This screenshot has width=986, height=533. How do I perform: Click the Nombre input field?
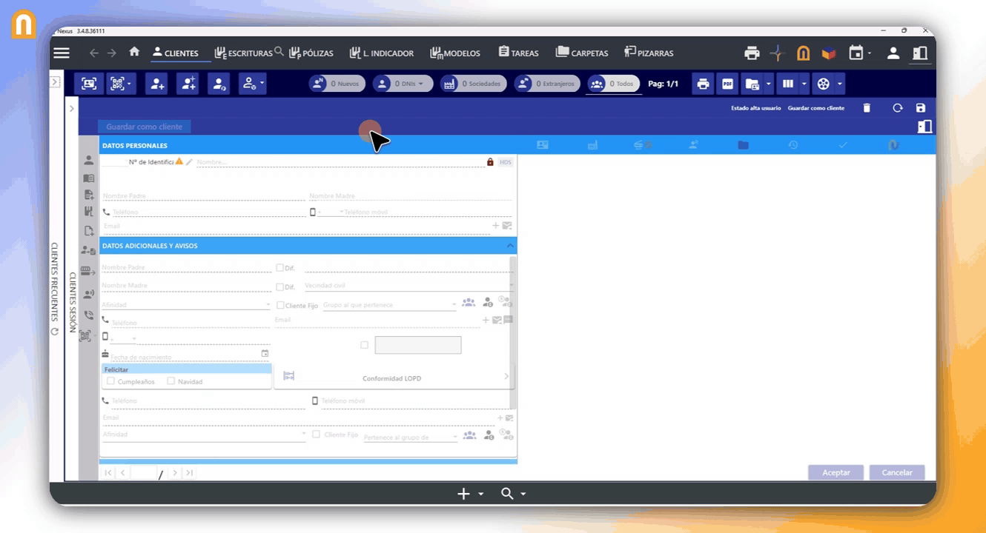click(337, 162)
